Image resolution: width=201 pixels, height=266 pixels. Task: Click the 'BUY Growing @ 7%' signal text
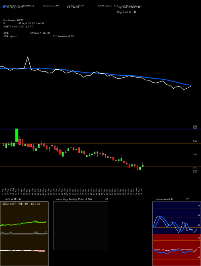(63, 36)
